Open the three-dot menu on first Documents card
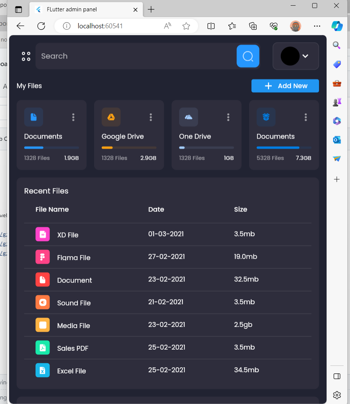Viewport: 350px width, 404px height. [73, 117]
